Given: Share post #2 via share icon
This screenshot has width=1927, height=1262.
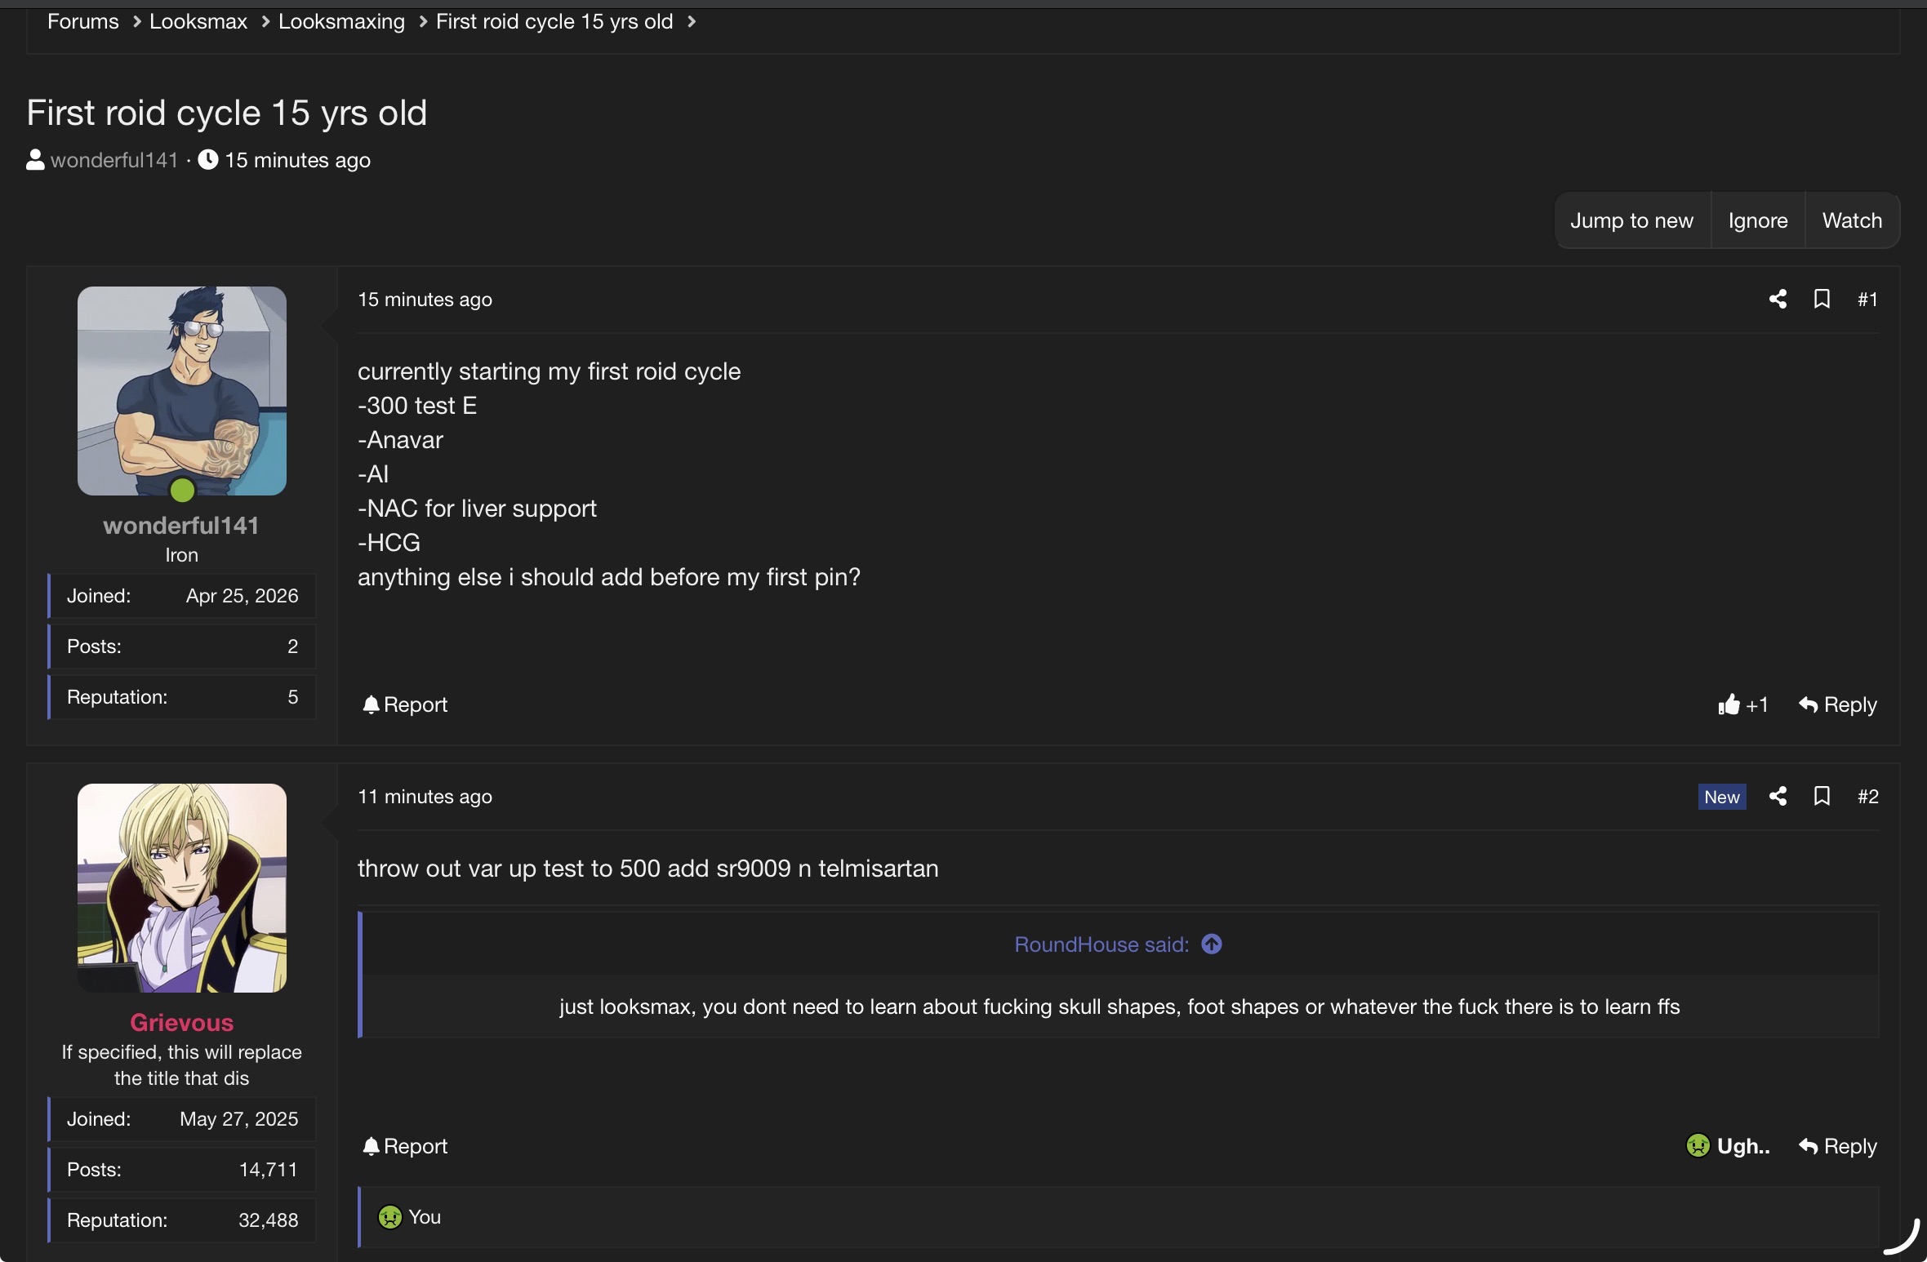Looking at the screenshot, I should [x=1778, y=797].
